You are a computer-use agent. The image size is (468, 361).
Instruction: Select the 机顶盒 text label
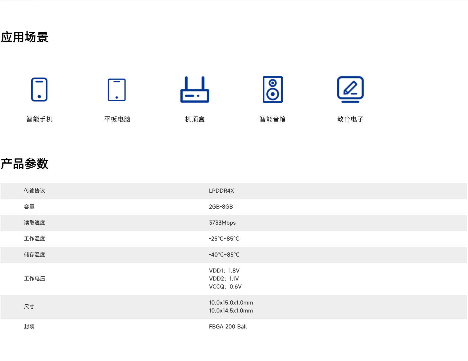click(195, 119)
